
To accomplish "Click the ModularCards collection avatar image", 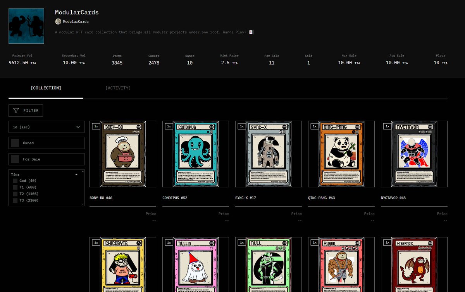I will pos(26,26).
